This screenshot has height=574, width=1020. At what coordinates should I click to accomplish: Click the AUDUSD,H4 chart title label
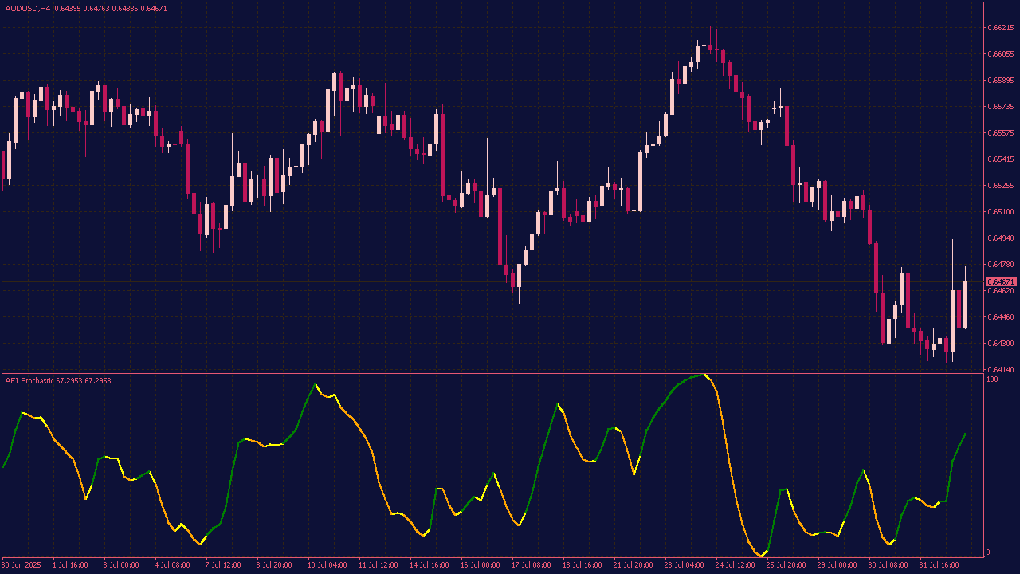pos(28,8)
